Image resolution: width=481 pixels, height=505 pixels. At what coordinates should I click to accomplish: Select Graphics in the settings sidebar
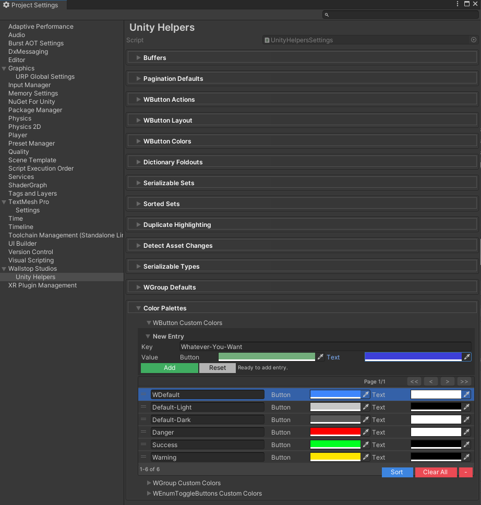coord(22,68)
